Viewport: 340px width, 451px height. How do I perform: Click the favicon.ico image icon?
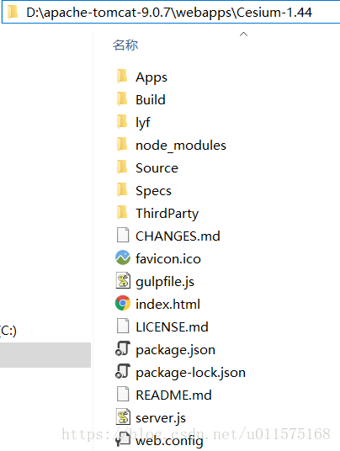coord(123,257)
